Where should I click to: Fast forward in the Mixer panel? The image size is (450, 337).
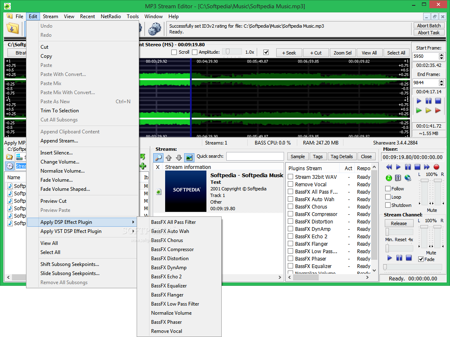coord(427,167)
